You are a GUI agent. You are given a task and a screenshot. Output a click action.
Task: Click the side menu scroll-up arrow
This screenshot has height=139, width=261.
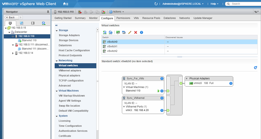tap(98, 30)
